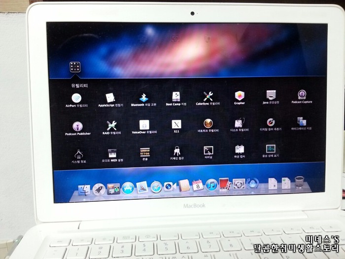Open the 콘솔 app
The width and height of the screenshot is (345, 259).
(x=145, y=152)
